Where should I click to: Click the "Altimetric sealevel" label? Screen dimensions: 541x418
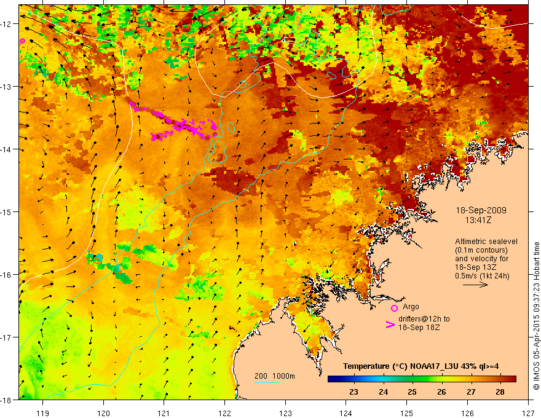[486, 242]
